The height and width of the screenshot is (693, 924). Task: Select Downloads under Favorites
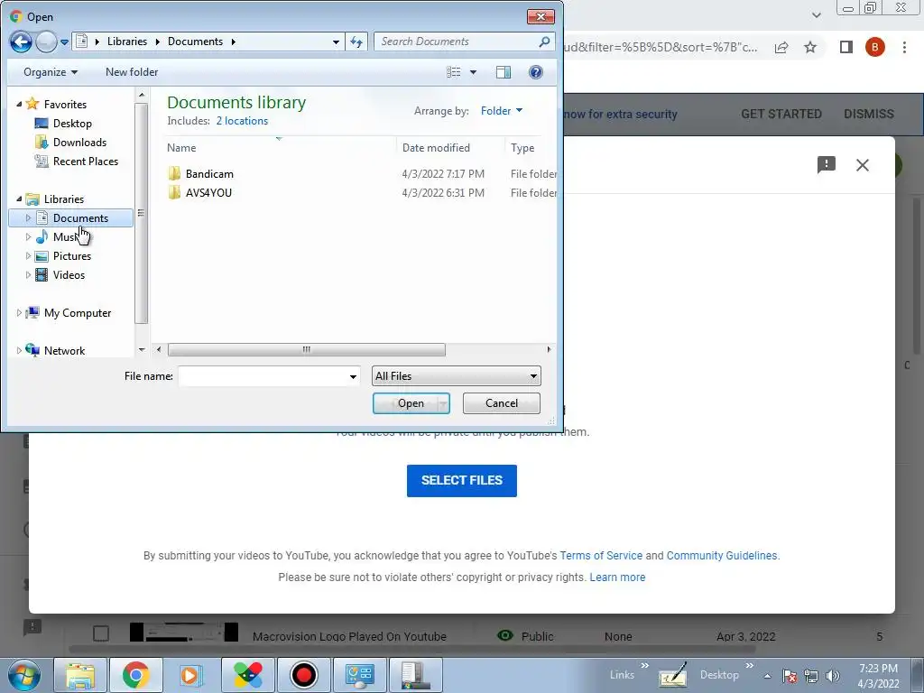79,142
